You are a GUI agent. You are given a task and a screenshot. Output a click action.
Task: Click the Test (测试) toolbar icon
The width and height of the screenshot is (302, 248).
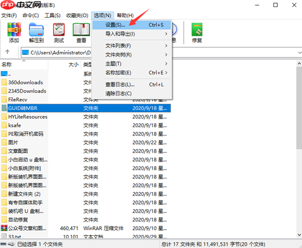(59, 30)
